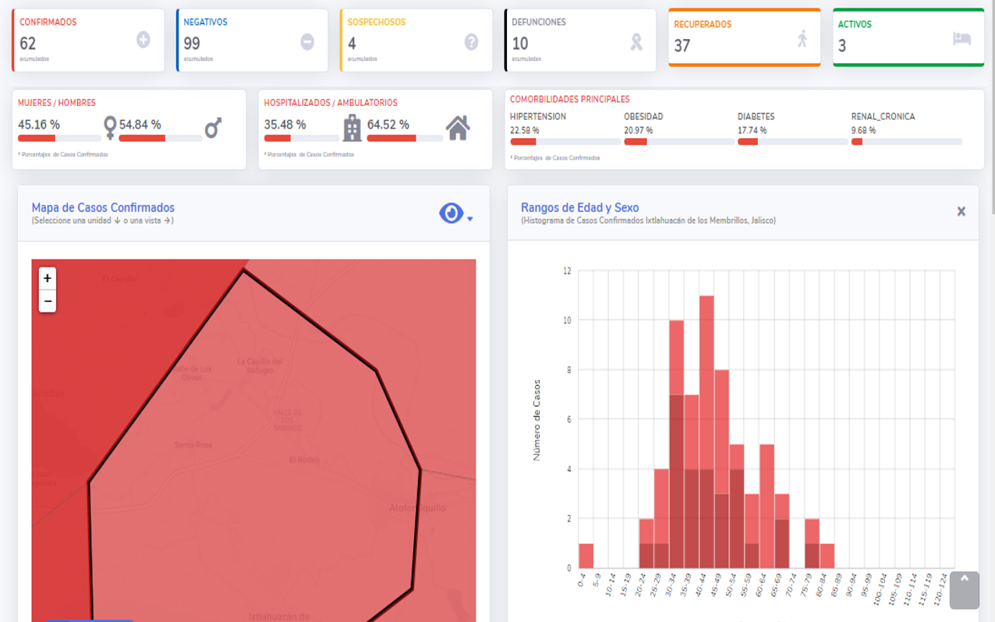Screen dimensions: 995x622
Task: Click the bed icon in Activos card
Action: point(961,39)
